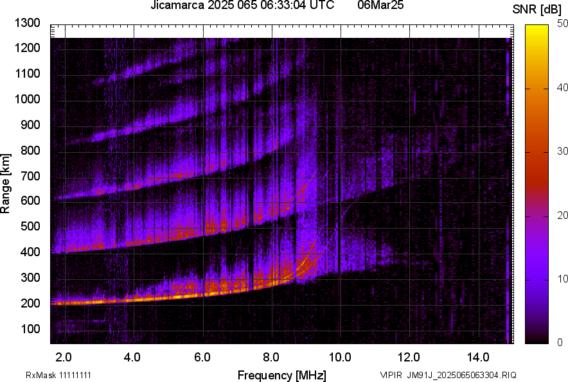Click the 50 tick label on the colorbar
Screen dimensions: 568x382
(x=562, y=24)
